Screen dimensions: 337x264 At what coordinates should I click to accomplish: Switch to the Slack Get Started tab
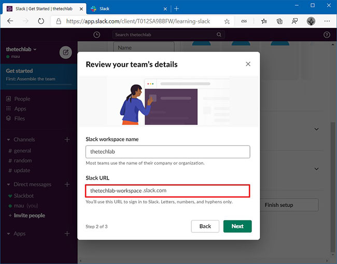tap(44, 9)
